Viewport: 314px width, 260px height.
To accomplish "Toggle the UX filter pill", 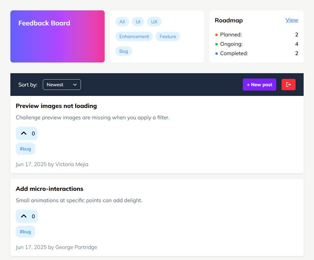I will [154, 22].
